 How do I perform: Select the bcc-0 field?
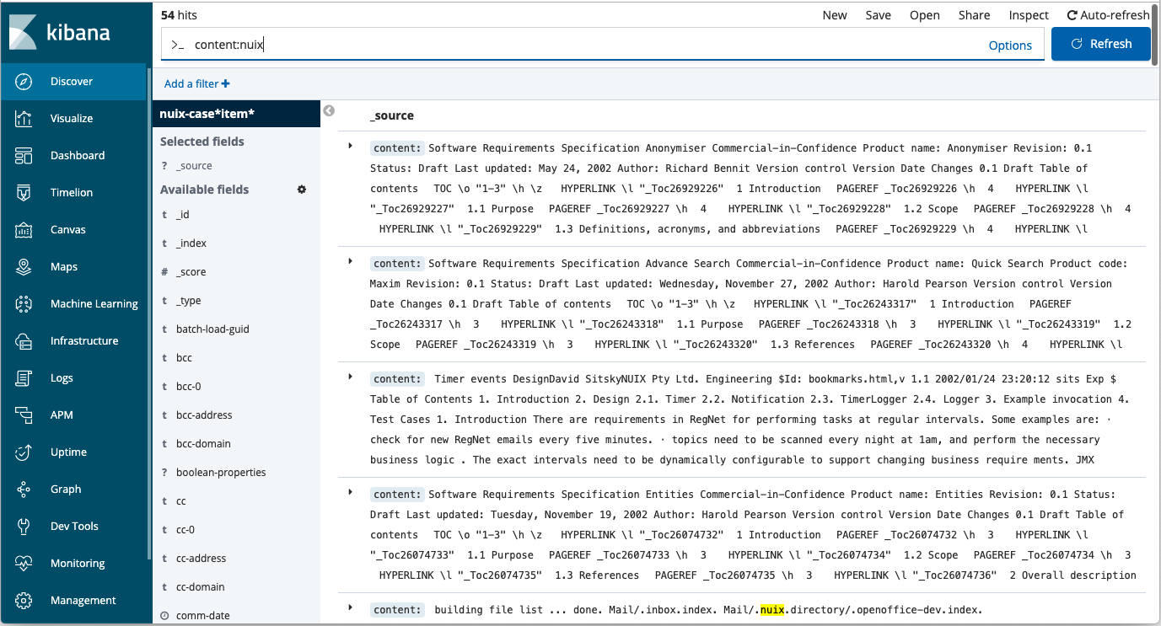tap(189, 387)
